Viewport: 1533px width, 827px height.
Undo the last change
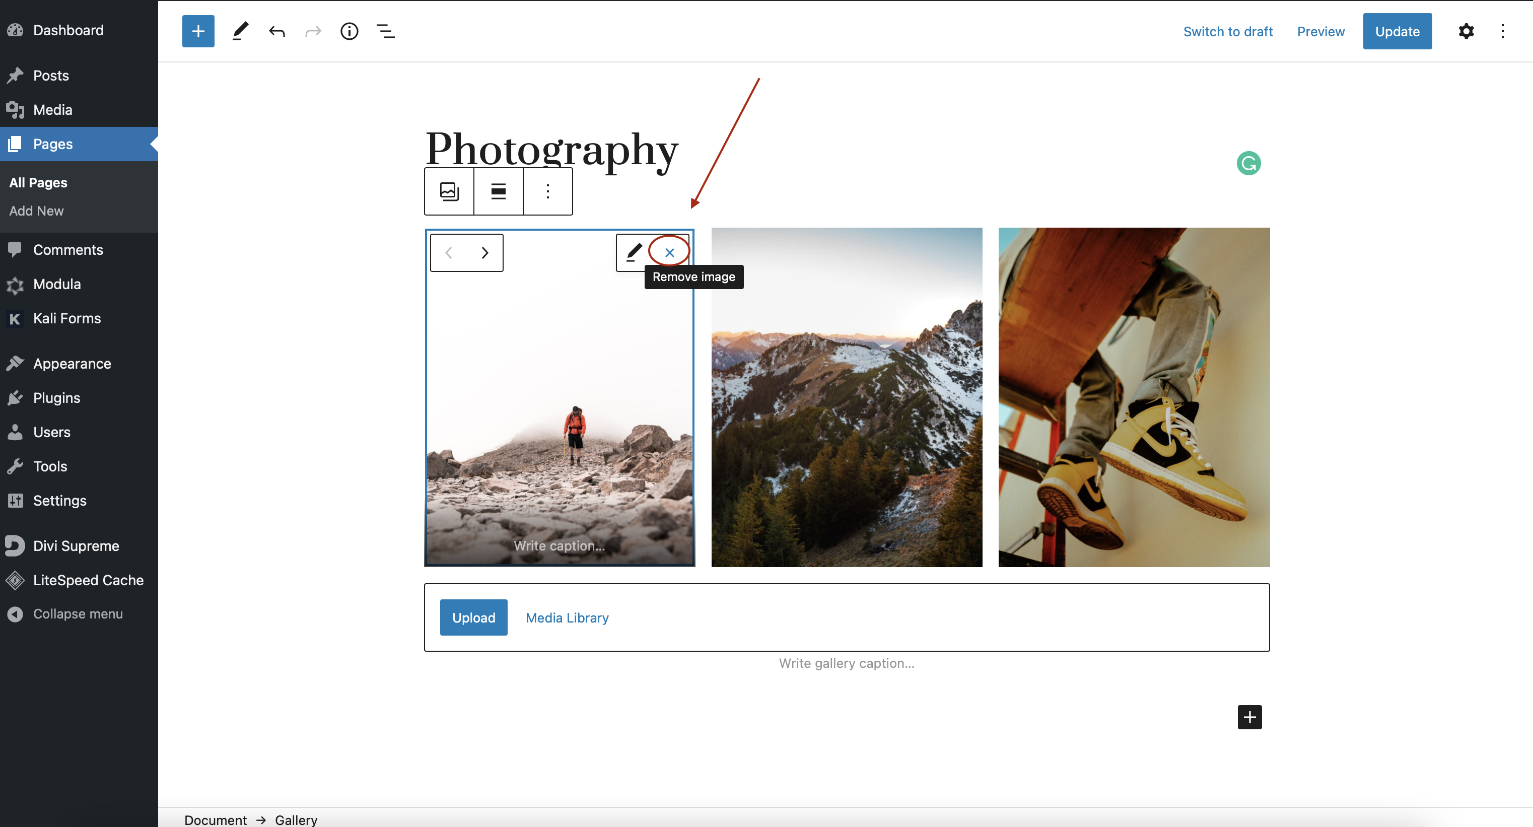(x=276, y=31)
